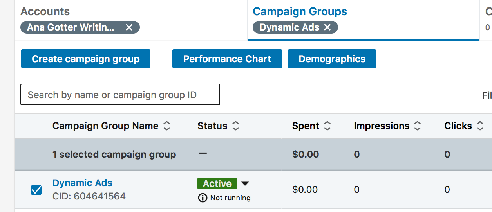Open the Performance Chart
Image resolution: width=492 pixels, height=212 pixels.
227,59
